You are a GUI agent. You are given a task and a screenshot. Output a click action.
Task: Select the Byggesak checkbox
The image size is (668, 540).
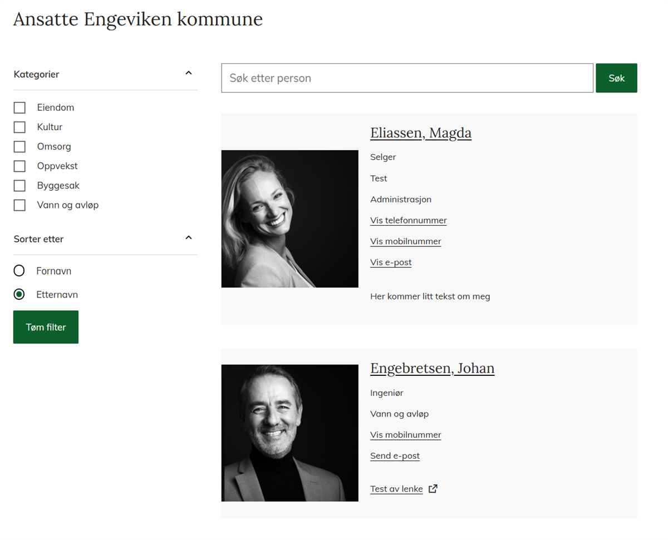pyautogui.click(x=19, y=186)
